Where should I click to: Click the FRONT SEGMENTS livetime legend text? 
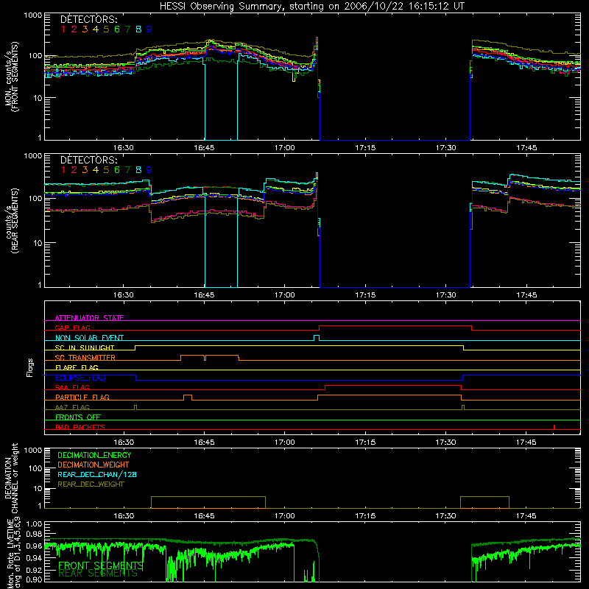coord(101,565)
